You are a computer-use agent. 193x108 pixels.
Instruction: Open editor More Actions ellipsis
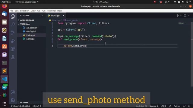click(189, 15)
